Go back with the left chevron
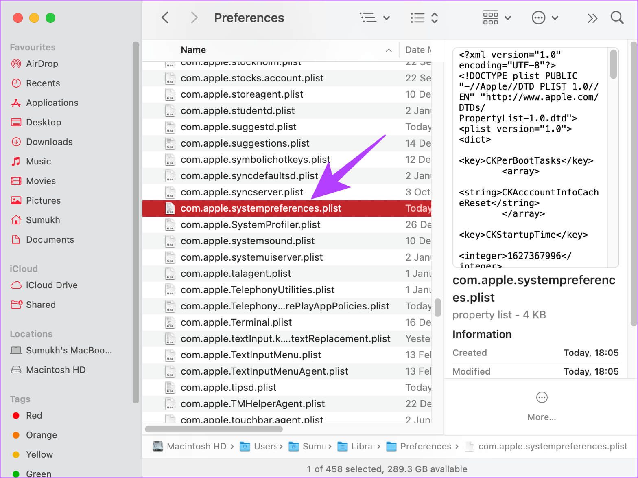The image size is (638, 478). 165,18
